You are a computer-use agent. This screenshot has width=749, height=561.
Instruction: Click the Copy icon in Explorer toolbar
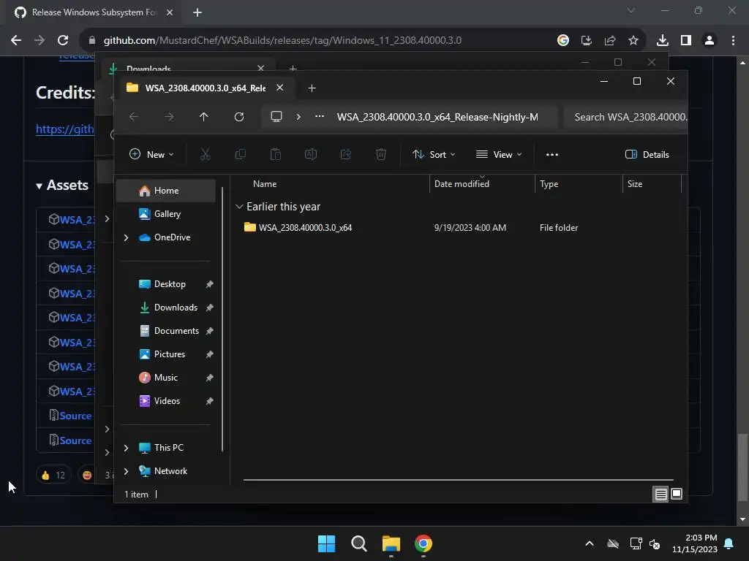(240, 155)
